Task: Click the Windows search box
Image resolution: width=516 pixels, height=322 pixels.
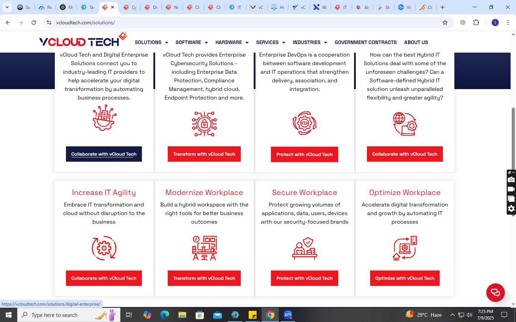Action: (69, 315)
